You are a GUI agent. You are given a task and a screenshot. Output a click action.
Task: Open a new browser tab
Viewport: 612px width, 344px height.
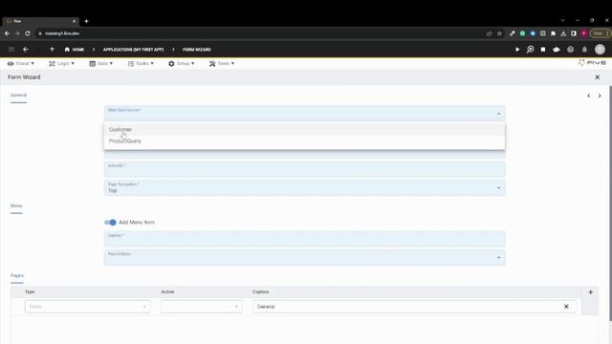(x=86, y=21)
